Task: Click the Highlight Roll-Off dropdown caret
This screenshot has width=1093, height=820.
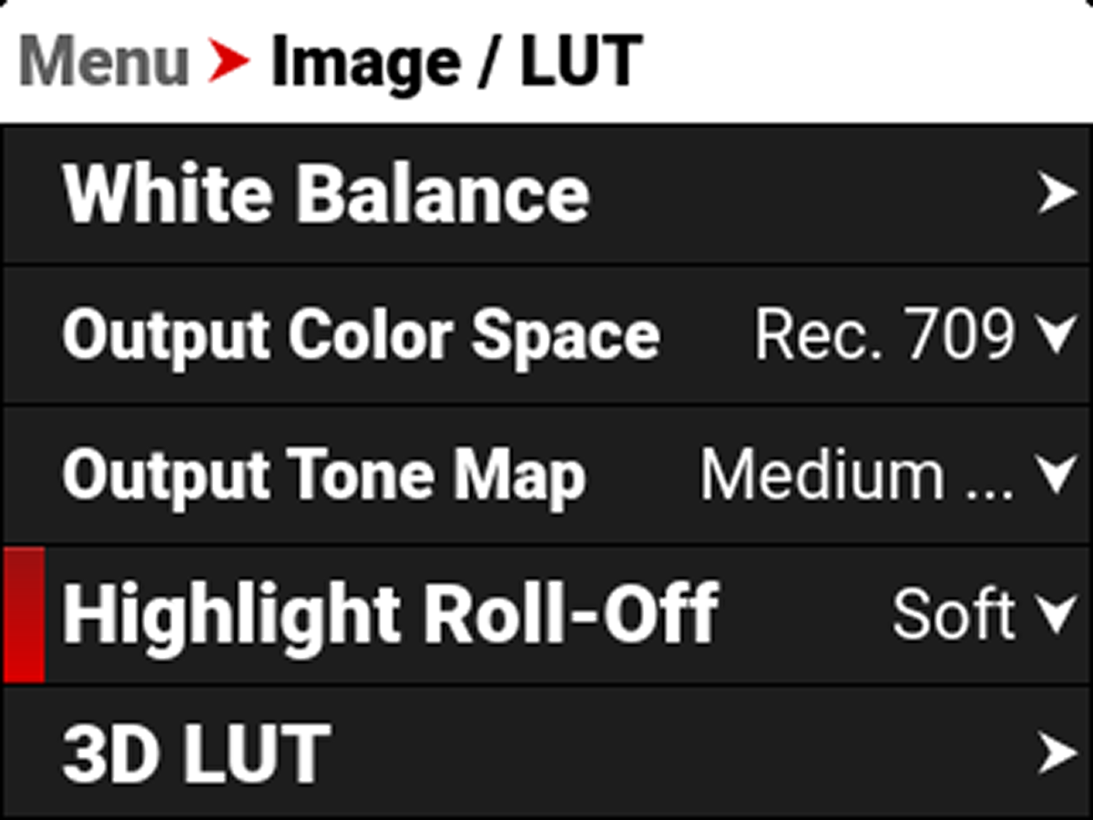Action: (x=1057, y=612)
